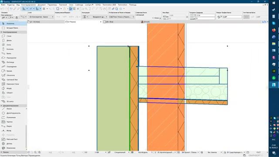Select the Change (Изменение) tool

[x=13, y=148]
